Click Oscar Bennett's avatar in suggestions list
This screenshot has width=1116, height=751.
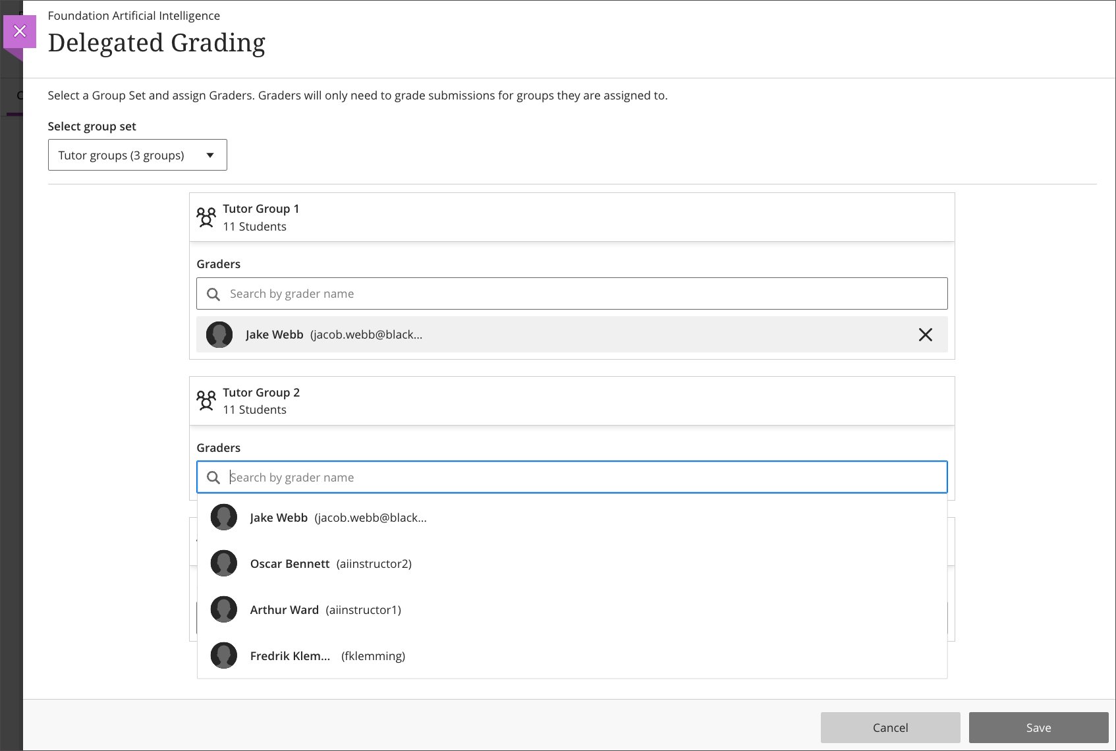(x=224, y=564)
